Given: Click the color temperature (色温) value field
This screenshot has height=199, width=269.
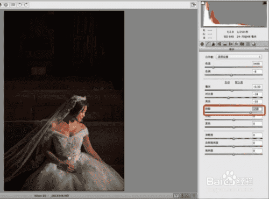Looking at the screenshot, I should click(x=257, y=63).
